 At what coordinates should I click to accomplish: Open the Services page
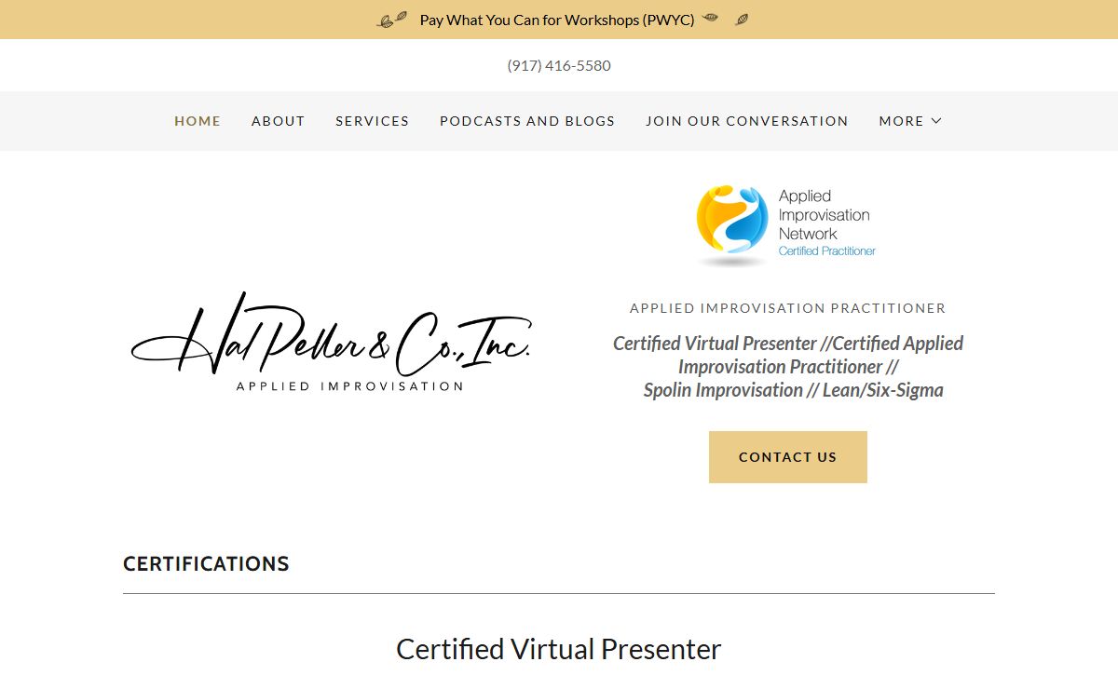pos(373,121)
